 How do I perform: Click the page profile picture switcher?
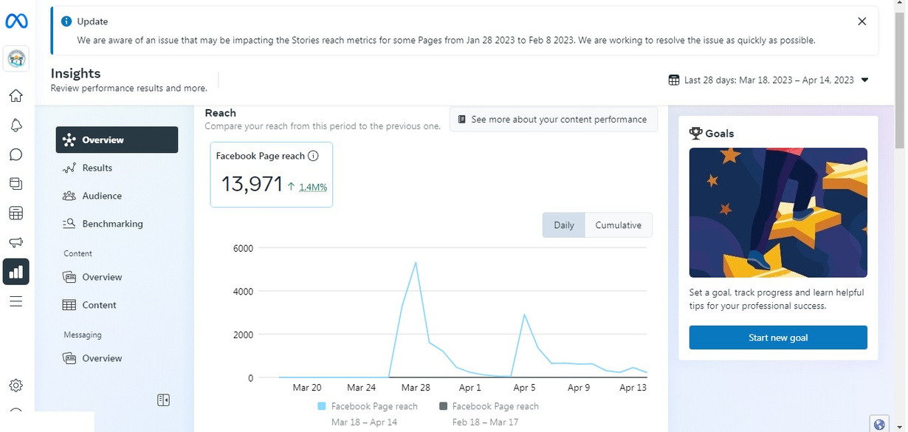coord(16,59)
